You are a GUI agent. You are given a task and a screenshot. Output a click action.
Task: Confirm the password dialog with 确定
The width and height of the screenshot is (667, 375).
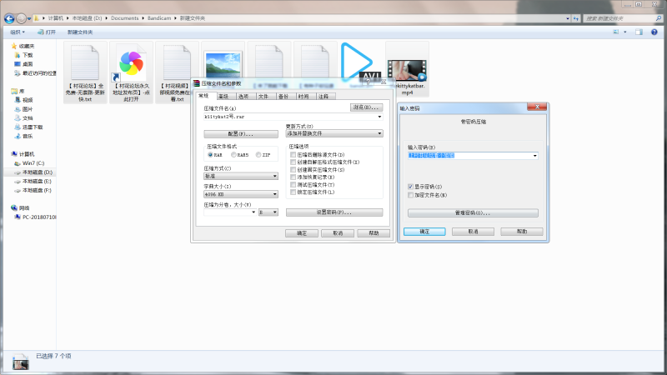(424, 232)
